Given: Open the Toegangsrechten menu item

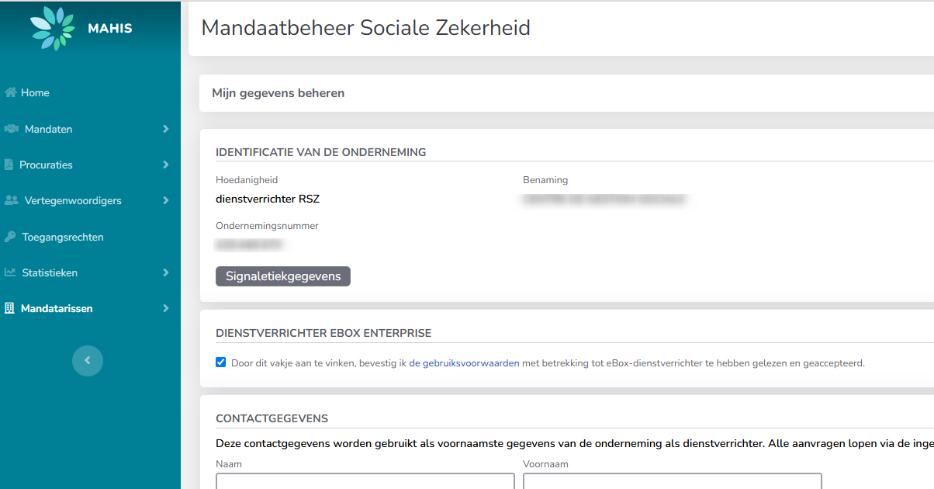Looking at the screenshot, I should click(x=63, y=237).
